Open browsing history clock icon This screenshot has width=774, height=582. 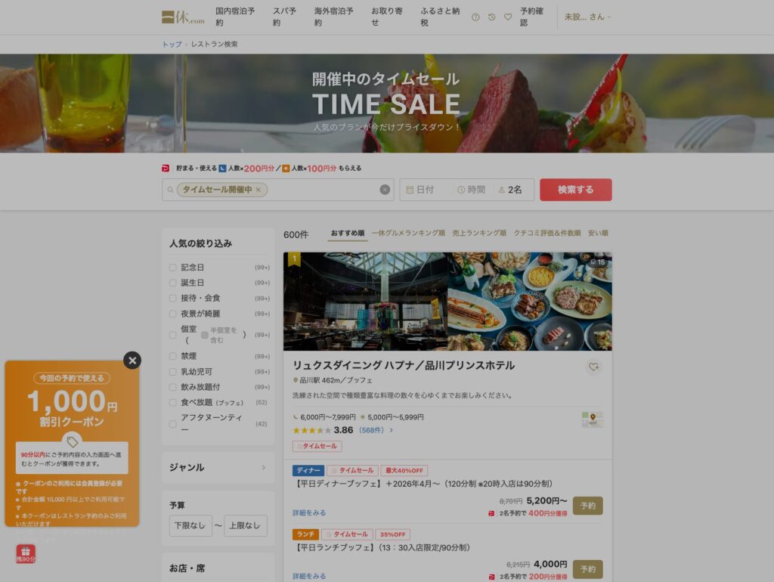tap(492, 17)
